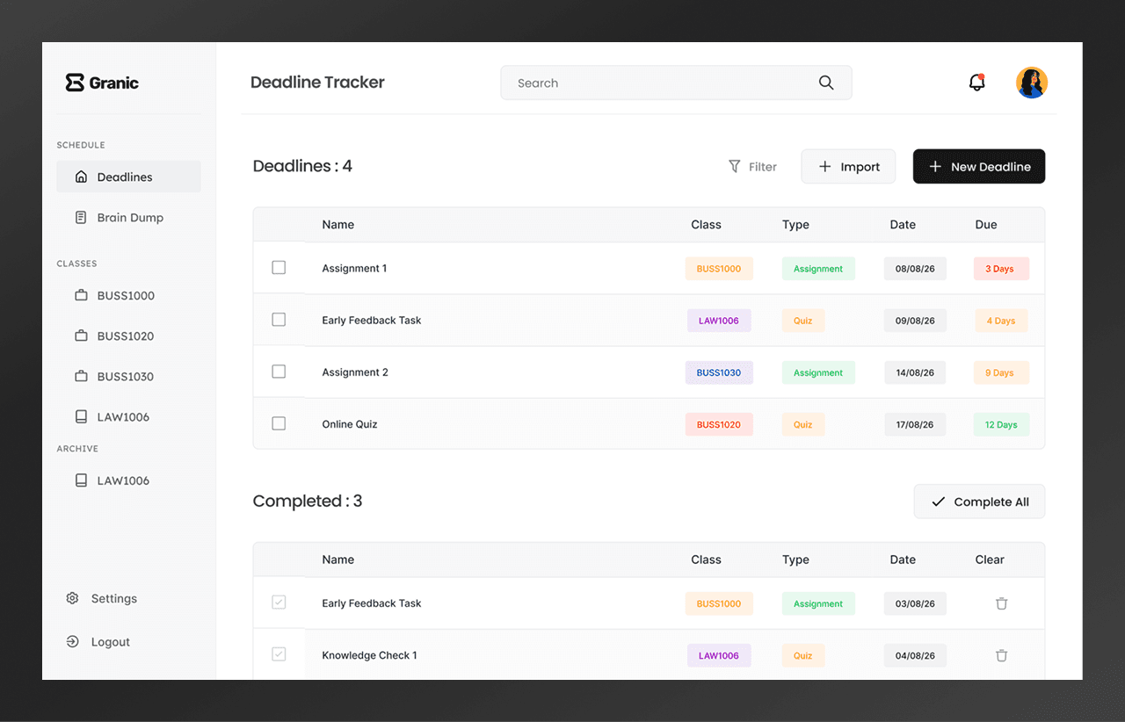This screenshot has width=1125, height=722.
Task: Click the plus icon on the New Deadline button
Action: point(935,166)
